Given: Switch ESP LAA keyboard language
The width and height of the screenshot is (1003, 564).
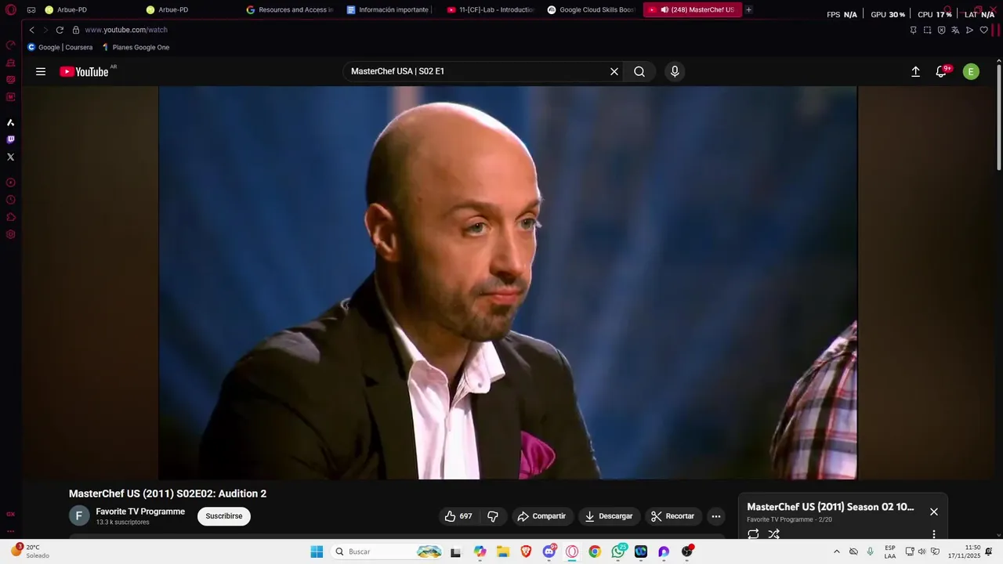Looking at the screenshot, I should (890, 551).
